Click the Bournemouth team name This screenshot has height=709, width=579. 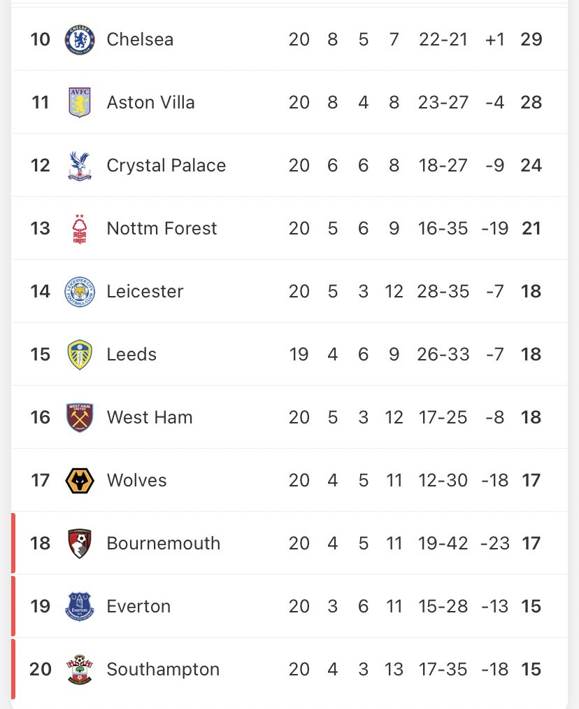tap(163, 543)
